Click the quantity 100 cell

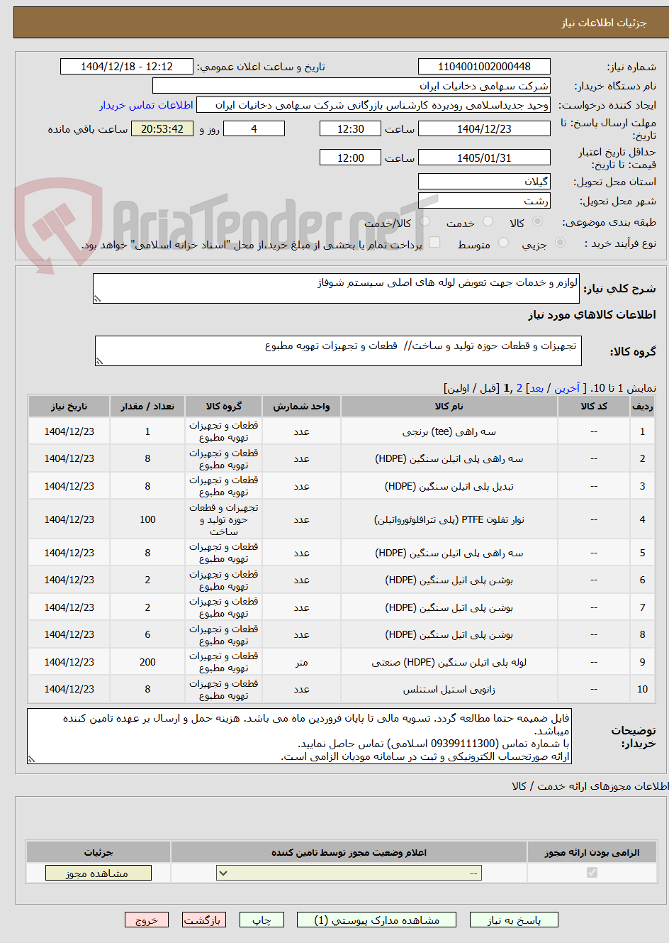tap(147, 519)
